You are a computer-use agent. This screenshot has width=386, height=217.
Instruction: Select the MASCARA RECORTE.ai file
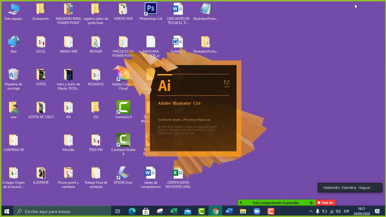click(150, 47)
